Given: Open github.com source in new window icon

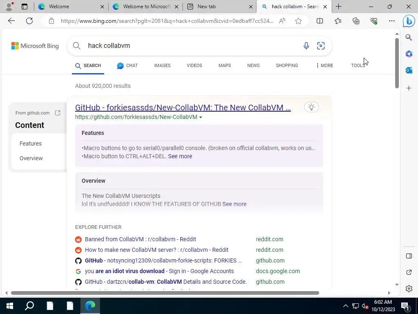Looking at the screenshot, I should click(x=57, y=113).
